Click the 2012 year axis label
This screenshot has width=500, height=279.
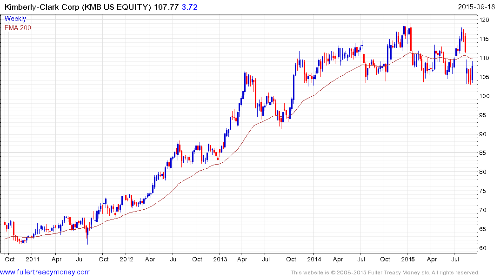pos(126,259)
